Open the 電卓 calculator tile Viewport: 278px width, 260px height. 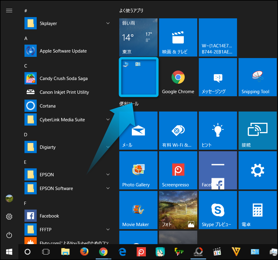pyautogui.click(x=257, y=210)
